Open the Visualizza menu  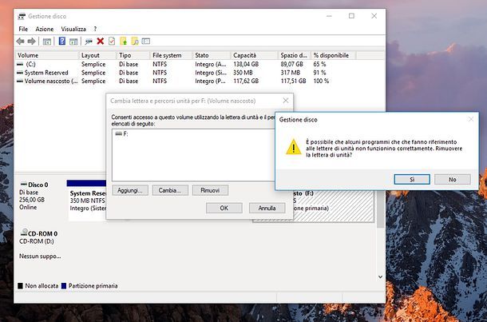73,29
